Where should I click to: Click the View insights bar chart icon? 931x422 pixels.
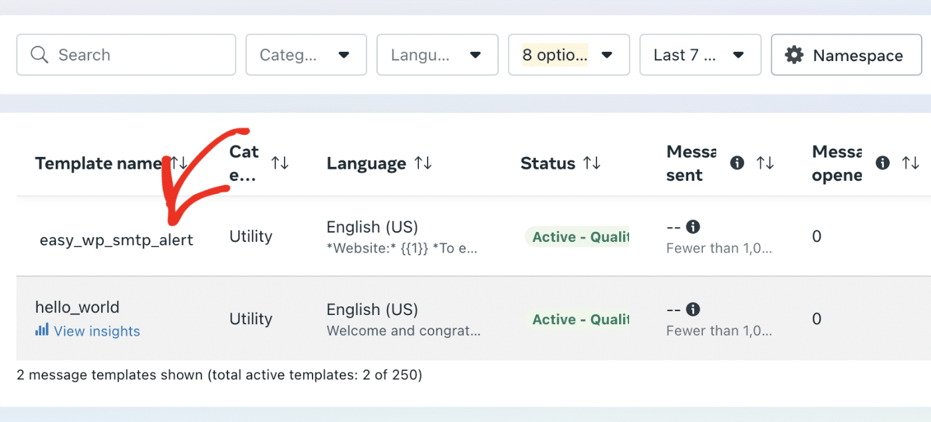42,330
